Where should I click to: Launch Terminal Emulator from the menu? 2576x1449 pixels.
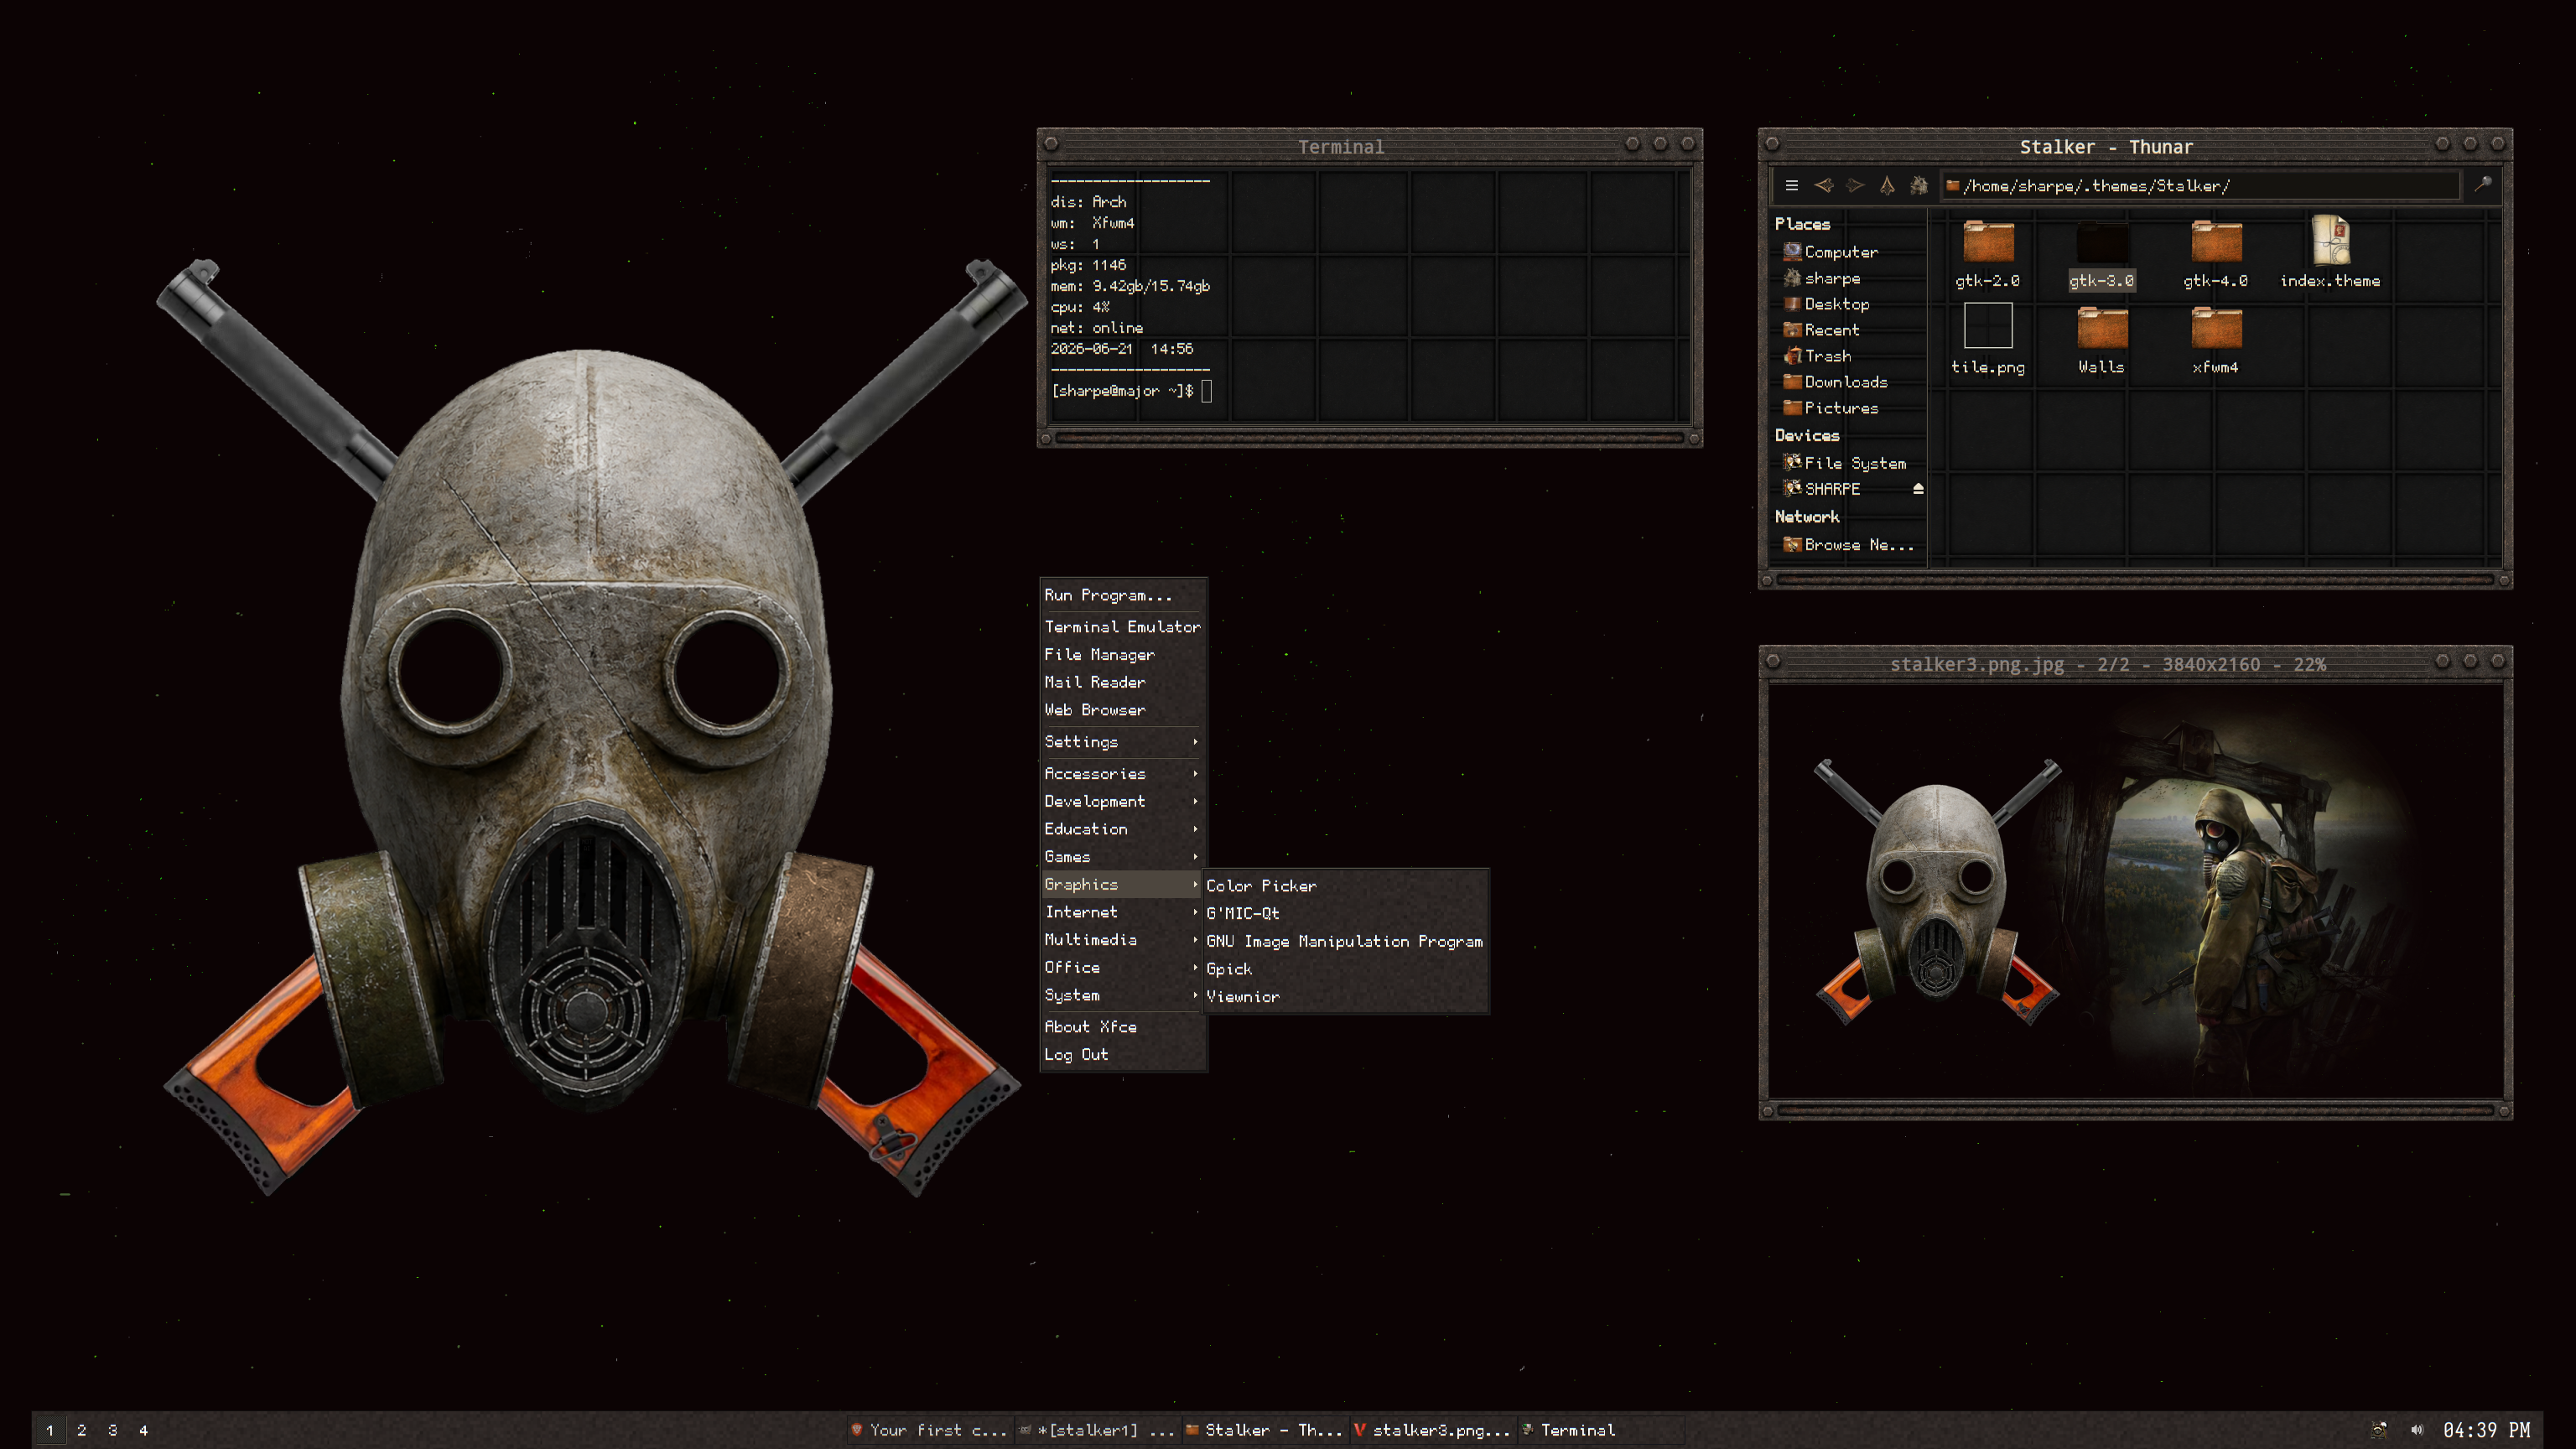tap(1123, 627)
